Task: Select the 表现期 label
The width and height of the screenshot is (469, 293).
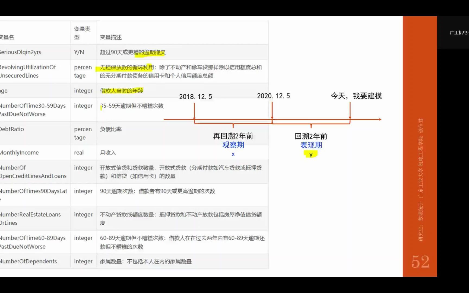Action: 311,145
